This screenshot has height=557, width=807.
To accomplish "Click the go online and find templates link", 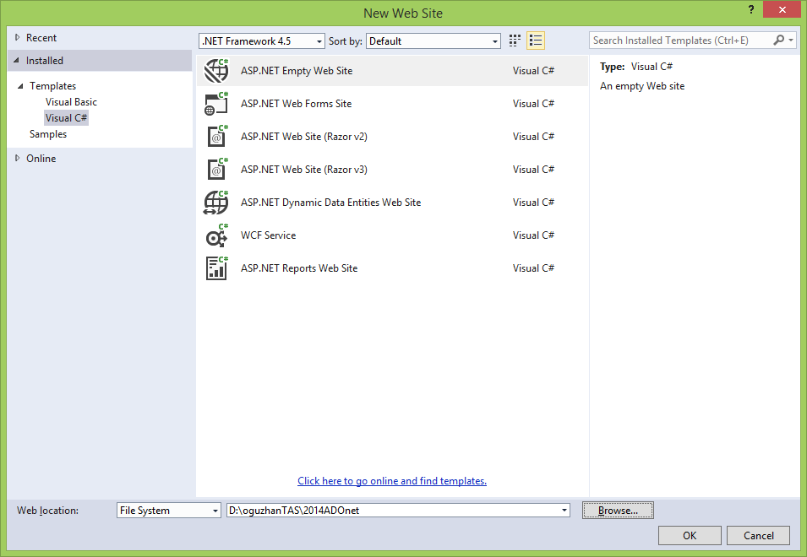I will pyautogui.click(x=392, y=481).
